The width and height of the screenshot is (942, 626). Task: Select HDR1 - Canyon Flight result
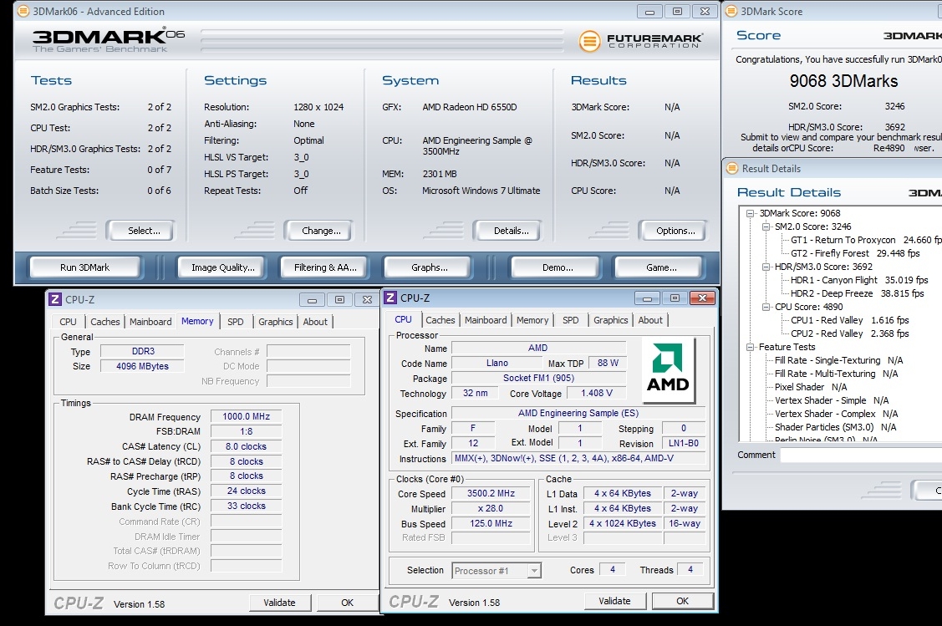pyautogui.click(x=859, y=280)
